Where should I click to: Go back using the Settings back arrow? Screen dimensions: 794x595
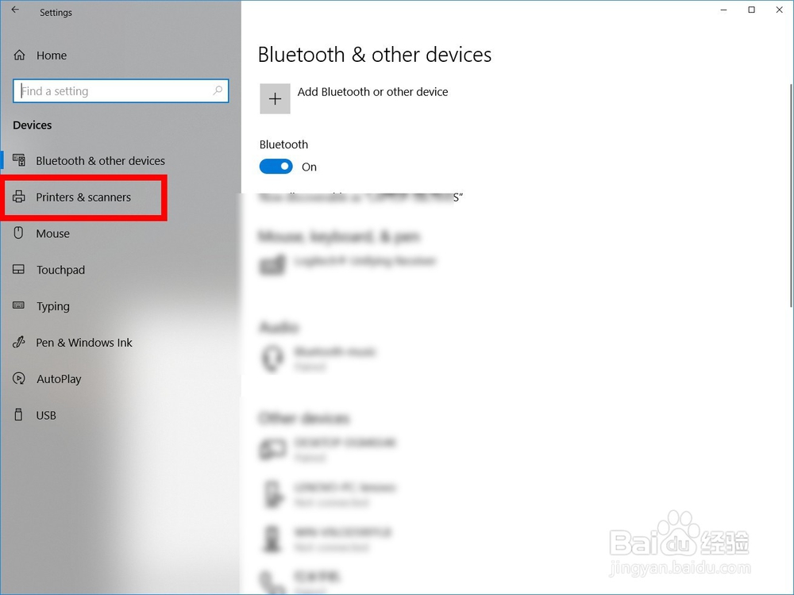point(15,10)
